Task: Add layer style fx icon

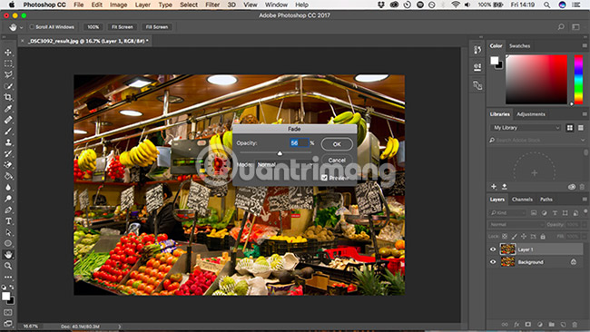Action: (x=516, y=324)
